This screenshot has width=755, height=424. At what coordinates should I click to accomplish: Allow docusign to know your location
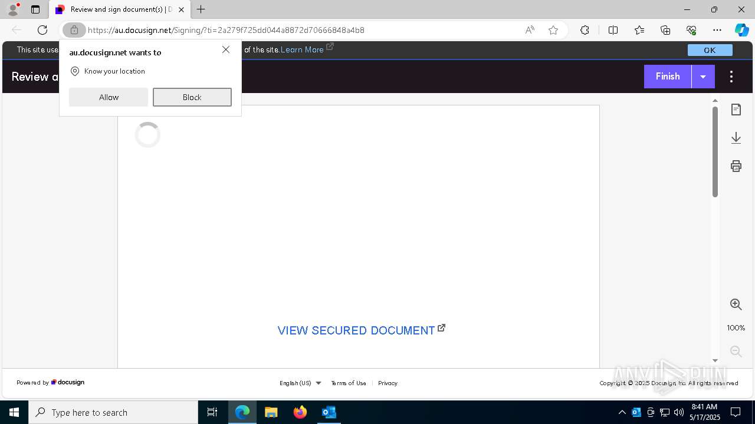pyautogui.click(x=109, y=97)
